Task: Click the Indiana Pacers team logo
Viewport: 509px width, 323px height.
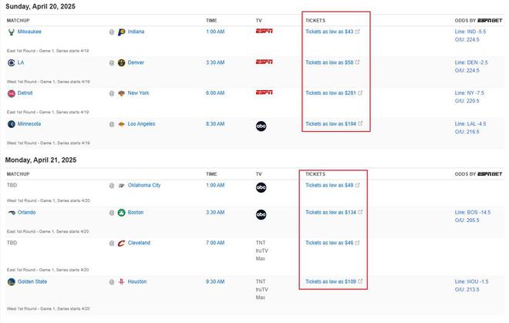Action: tap(121, 32)
